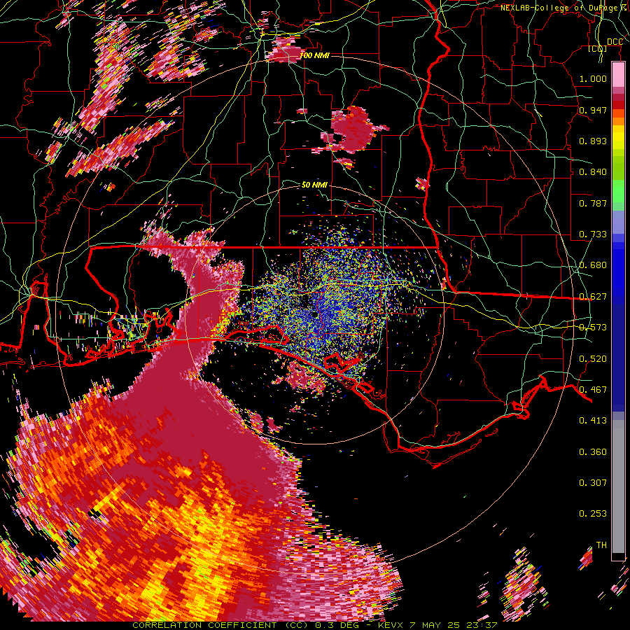Select the 1.000 scale value
Viewport: 630px width, 630px height.
[593, 78]
